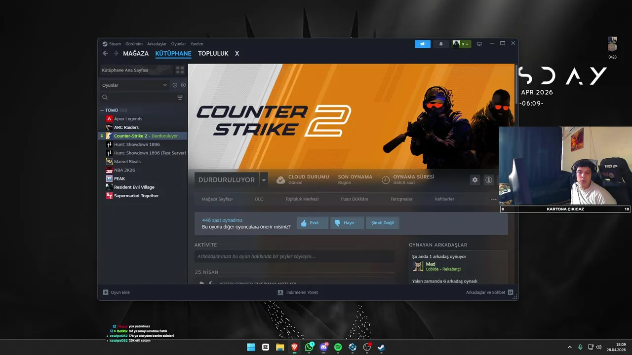Expand the Oyunlar filter dropdown
The image size is (632, 355).
click(x=134, y=85)
